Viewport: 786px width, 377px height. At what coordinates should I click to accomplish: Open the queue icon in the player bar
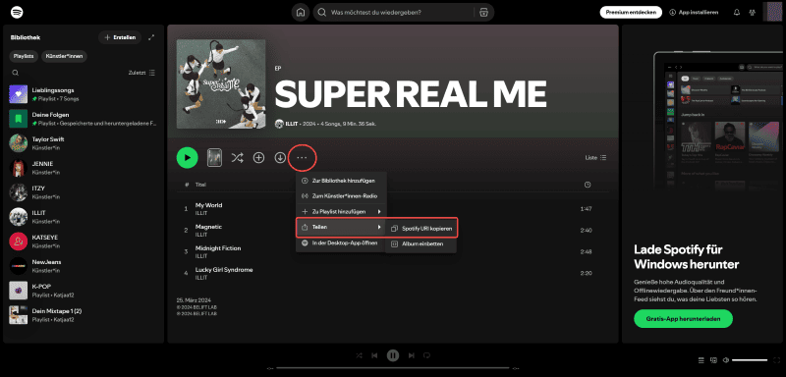pyautogui.click(x=702, y=360)
